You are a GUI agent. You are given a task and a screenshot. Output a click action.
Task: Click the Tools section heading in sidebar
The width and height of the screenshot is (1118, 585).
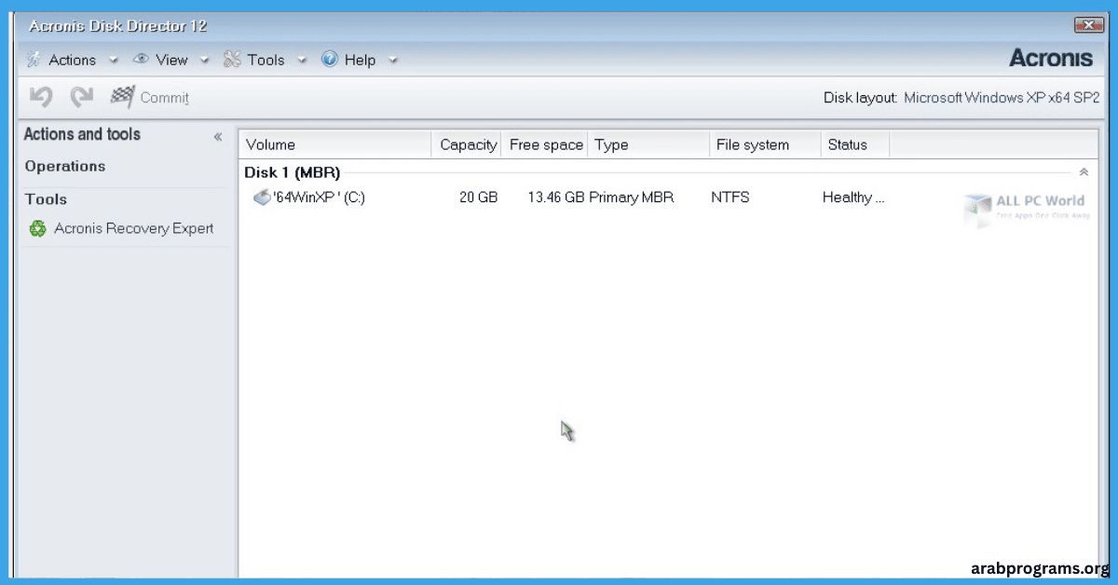coord(46,198)
